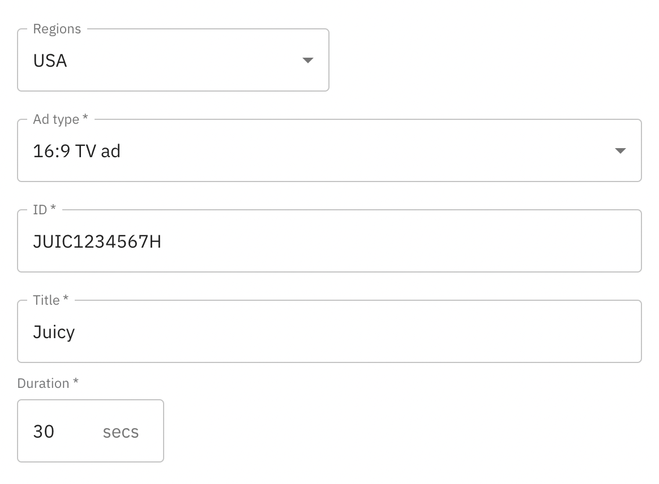The width and height of the screenshot is (659, 484).
Task: Expand the Ad type combo box
Action: [x=328, y=151]
